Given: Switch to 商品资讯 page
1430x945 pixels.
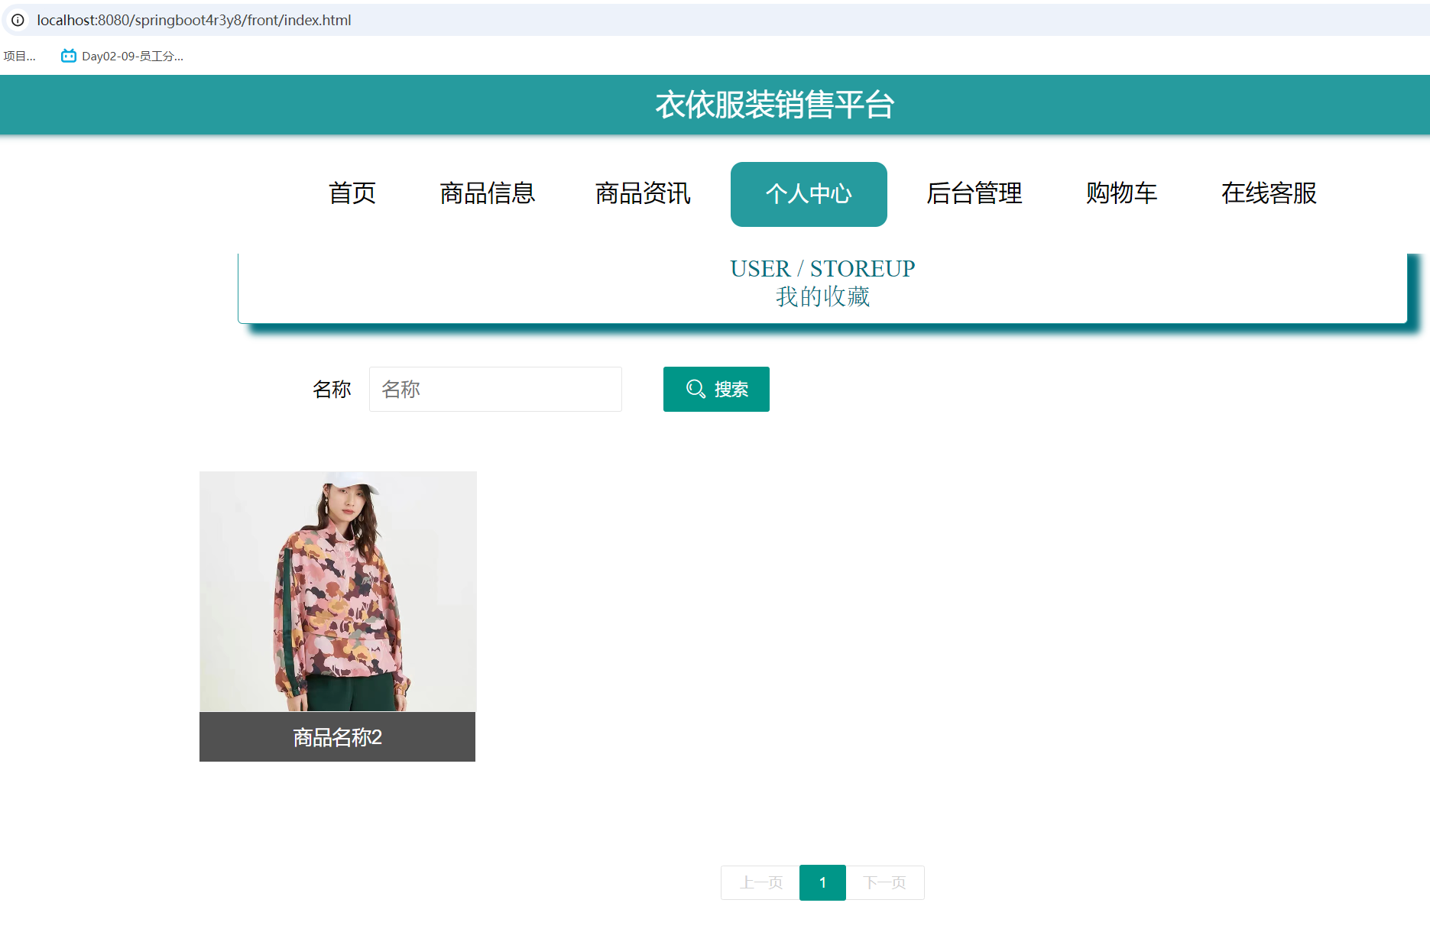Looking at the screenshot, I should coord(642,194).
